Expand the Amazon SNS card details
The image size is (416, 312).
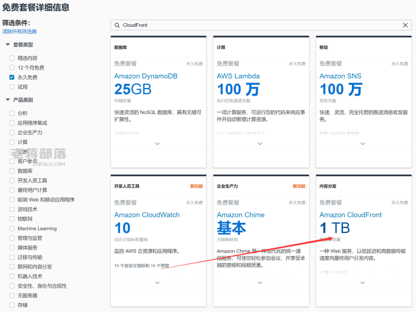pos(363,144)
